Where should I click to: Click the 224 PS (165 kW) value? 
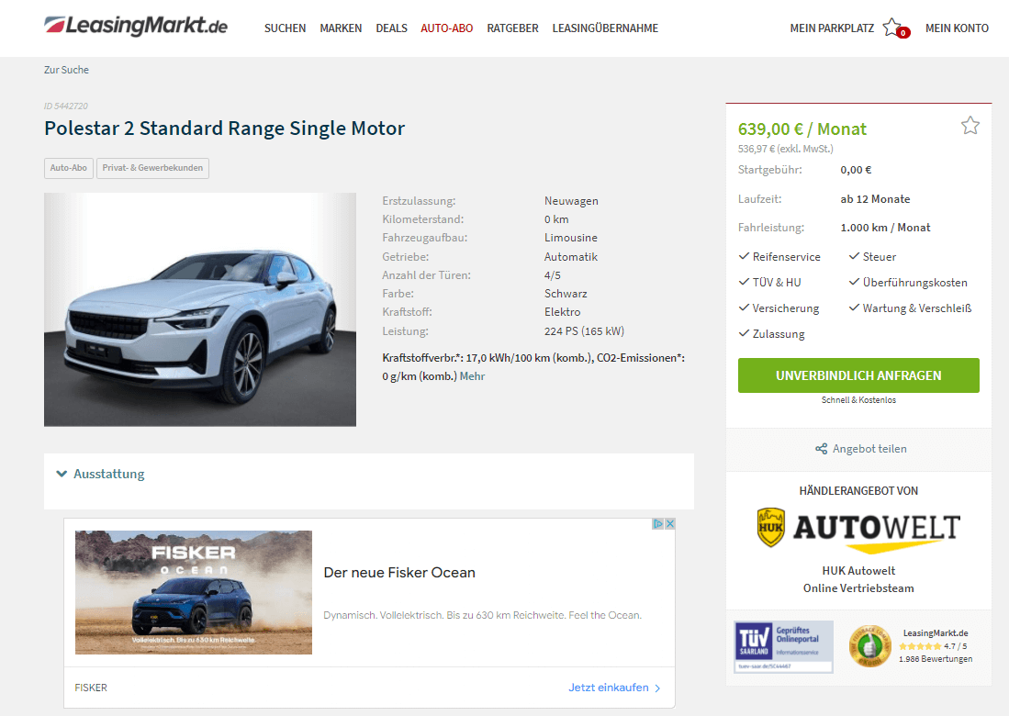[x=584, y=331]
